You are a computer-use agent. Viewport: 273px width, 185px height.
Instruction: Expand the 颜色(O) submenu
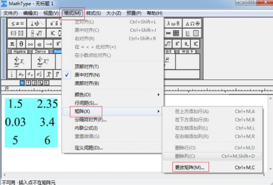click(x=113, y=95)
